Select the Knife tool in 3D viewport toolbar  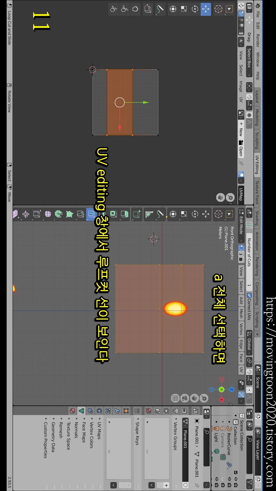pos(80,214)
